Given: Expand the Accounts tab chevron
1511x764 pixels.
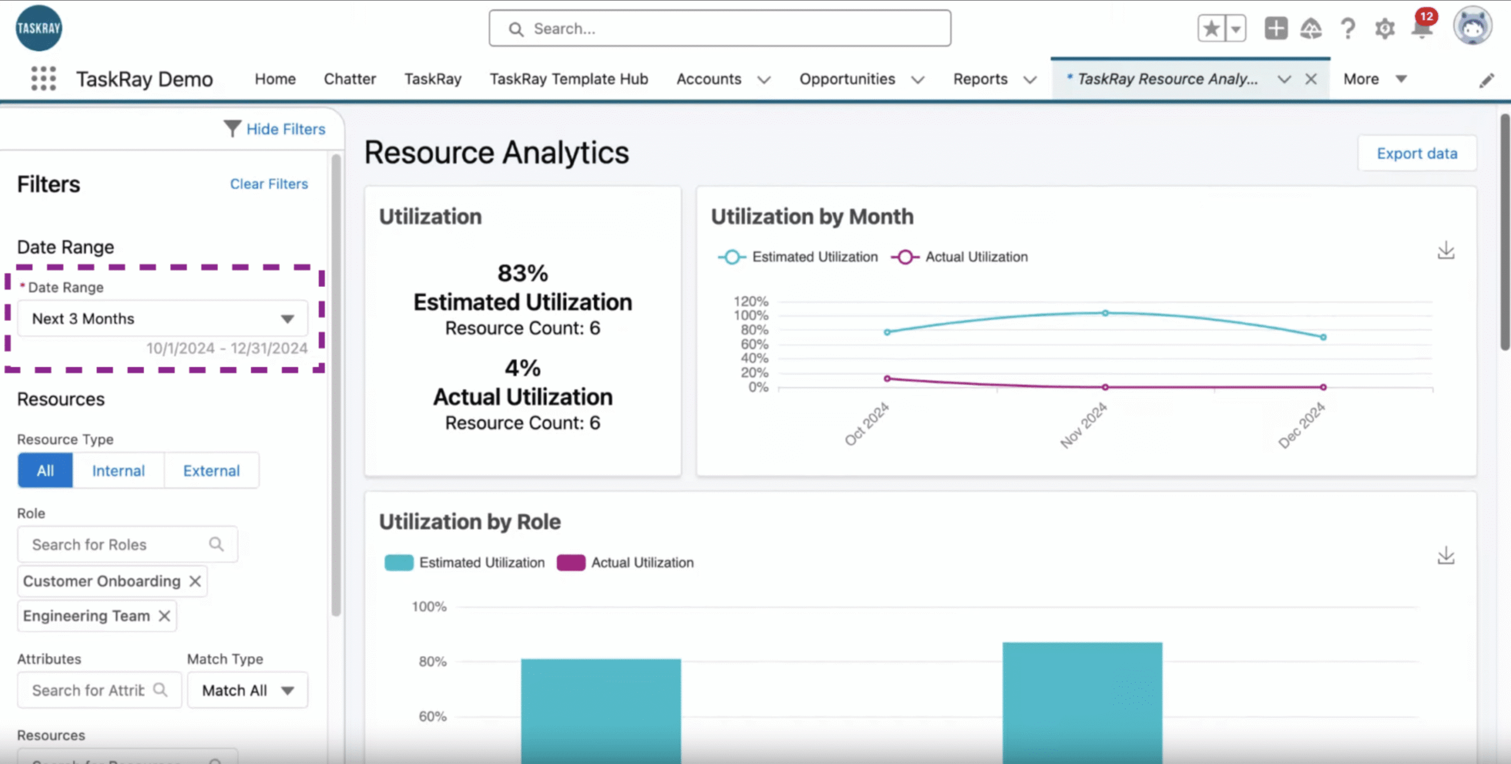Looking at the screenshot, I should [x=764, y=80].
